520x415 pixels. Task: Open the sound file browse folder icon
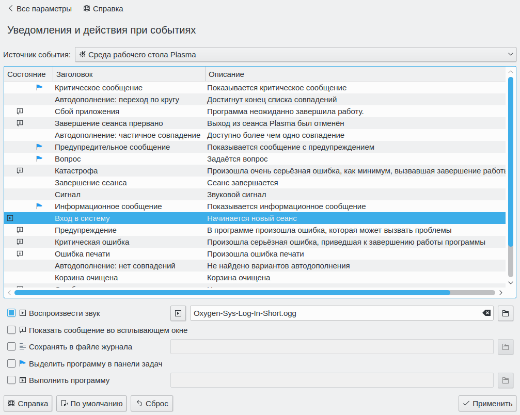[506, 313]
